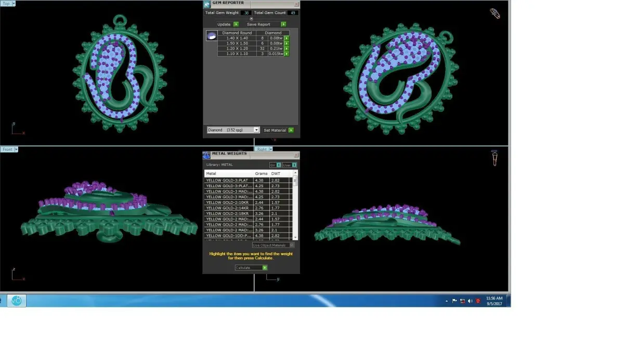Viewport: 624px width, 351px height.
Task: Open the Front viewport dropdown arrow
Action: pos(16,149)
